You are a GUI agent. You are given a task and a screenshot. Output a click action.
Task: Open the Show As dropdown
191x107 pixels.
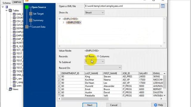(94, 12)
